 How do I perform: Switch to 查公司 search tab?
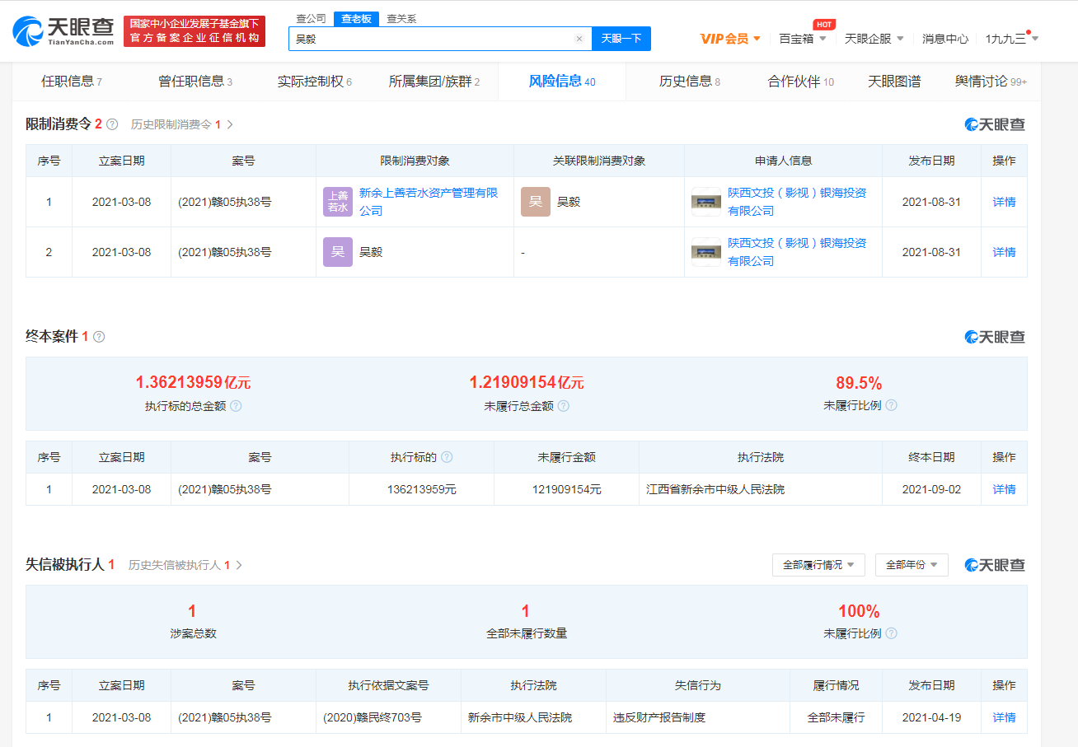coord(311,18)
